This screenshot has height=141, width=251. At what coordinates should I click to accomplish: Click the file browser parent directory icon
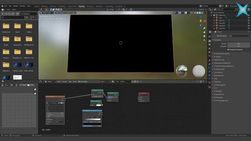(9, 14)
